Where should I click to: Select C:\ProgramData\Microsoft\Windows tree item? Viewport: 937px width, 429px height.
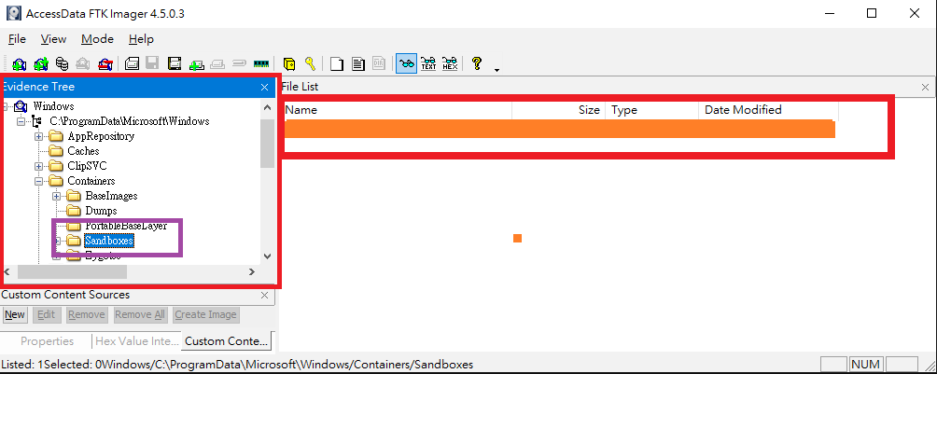(x=129, y=121)
